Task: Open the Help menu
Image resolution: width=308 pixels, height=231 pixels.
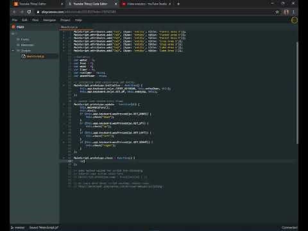Action: pos(78,20)
